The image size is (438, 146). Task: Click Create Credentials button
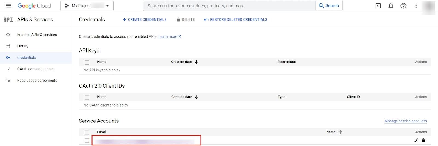pos(145,20)
